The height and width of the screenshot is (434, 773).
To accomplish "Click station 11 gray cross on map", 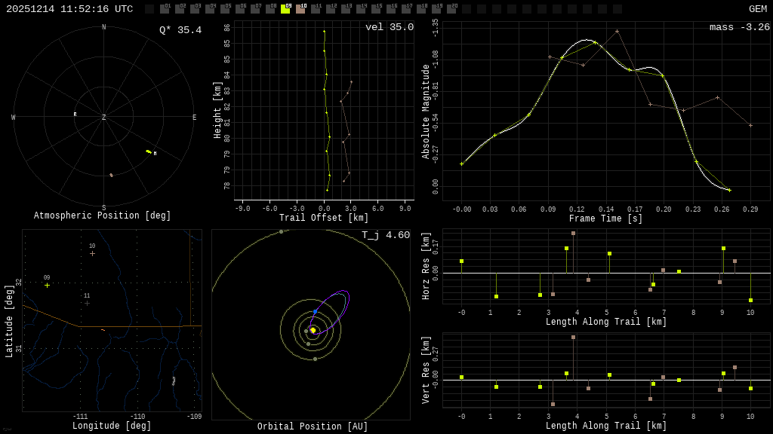I will click(87, 303).
